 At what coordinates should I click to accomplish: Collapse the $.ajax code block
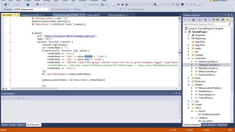[10, 33]
